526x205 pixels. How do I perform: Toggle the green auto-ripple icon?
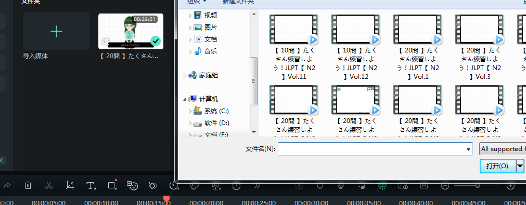point(382,186)
